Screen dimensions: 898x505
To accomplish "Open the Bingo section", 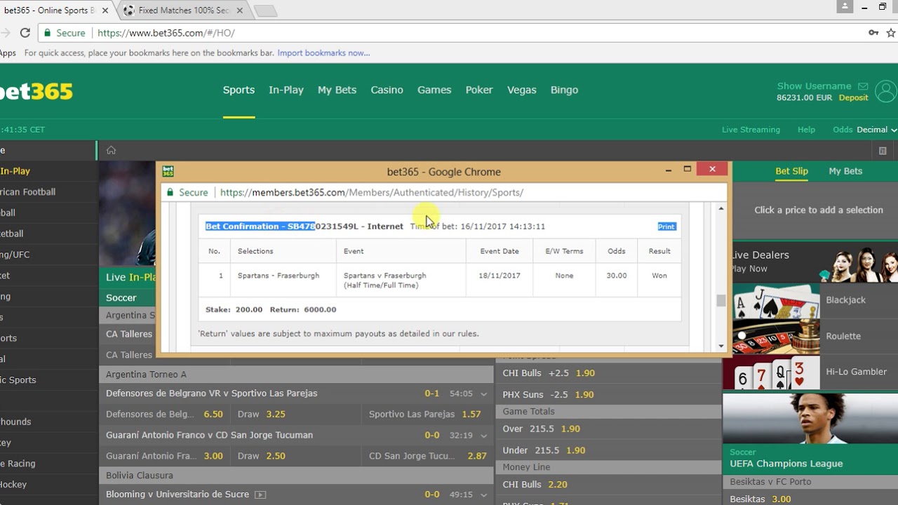I will click(564, 90).
